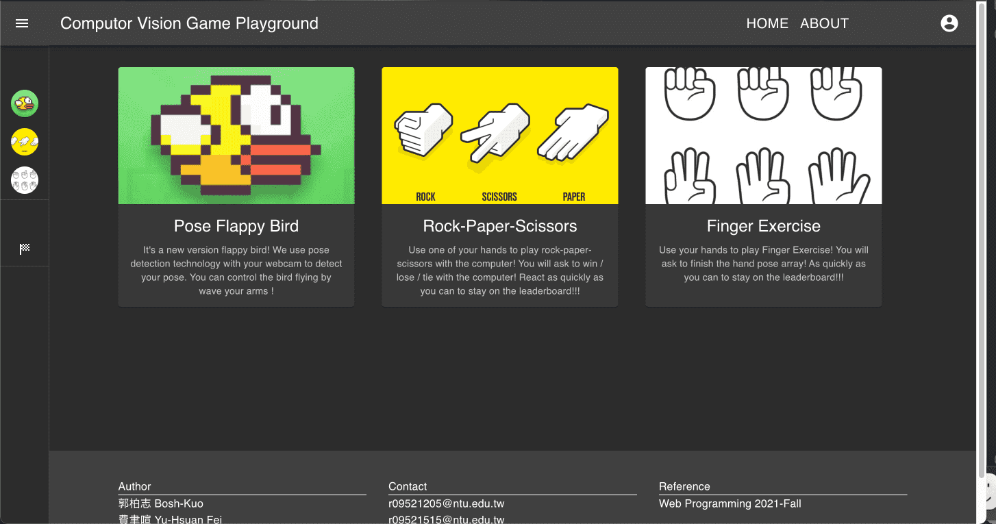
Task: Open the Pose Flappy Bird thumbnail image
Action: tap(236, 136)
